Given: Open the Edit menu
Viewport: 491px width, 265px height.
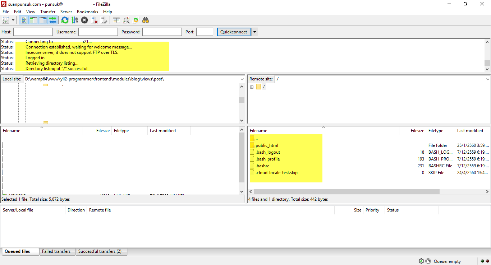Looking at the screenshot, I should (18, 12).
